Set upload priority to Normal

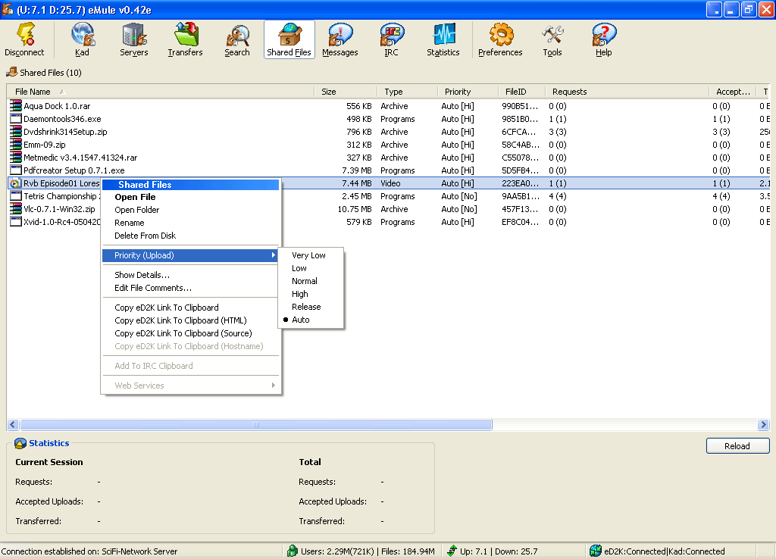[311, 281]
